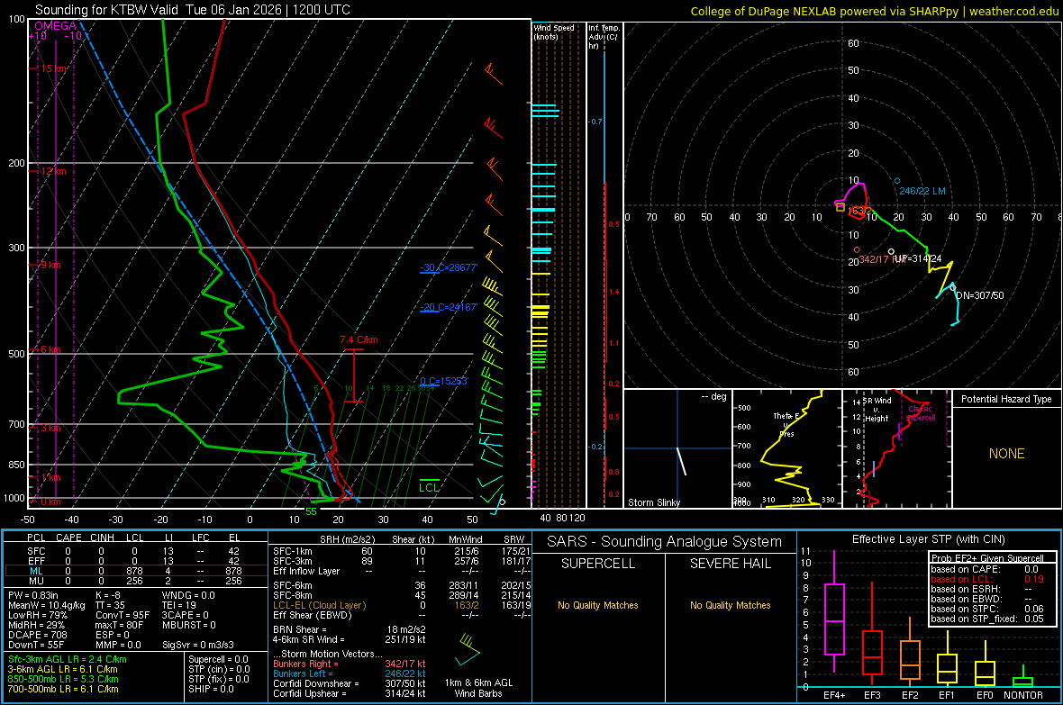Click the 'DCAPE = 708' value

pyautogui.click(x=36, y=635)
